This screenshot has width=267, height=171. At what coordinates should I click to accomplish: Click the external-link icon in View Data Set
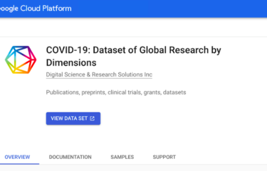92,119
